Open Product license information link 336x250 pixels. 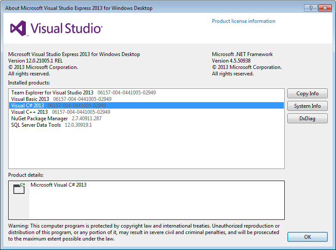click(x=243, y=21)
